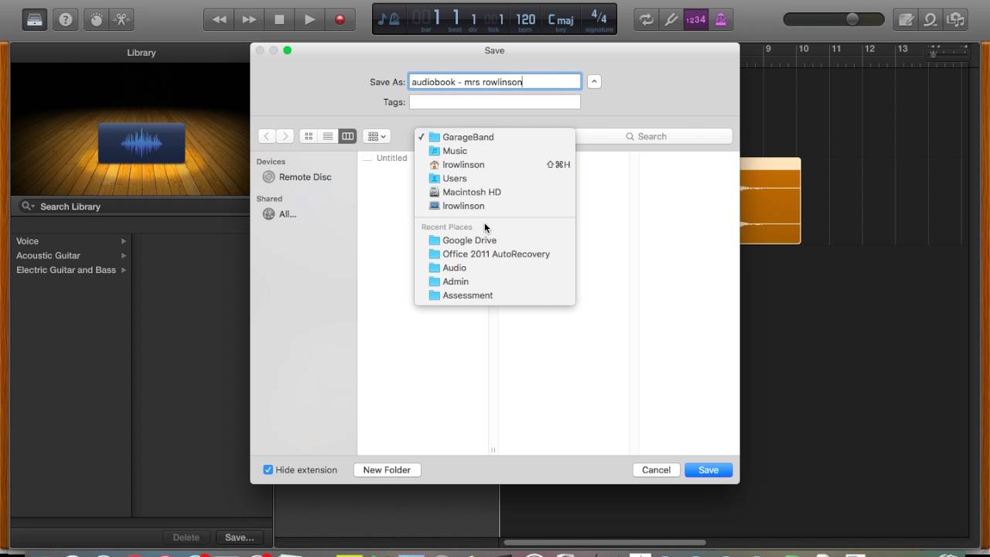
Task: Click the Untitled file in browser column
Action: tap(391, 158)
